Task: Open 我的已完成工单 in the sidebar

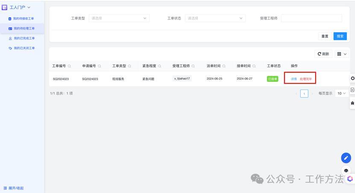Action: point(22,38)
